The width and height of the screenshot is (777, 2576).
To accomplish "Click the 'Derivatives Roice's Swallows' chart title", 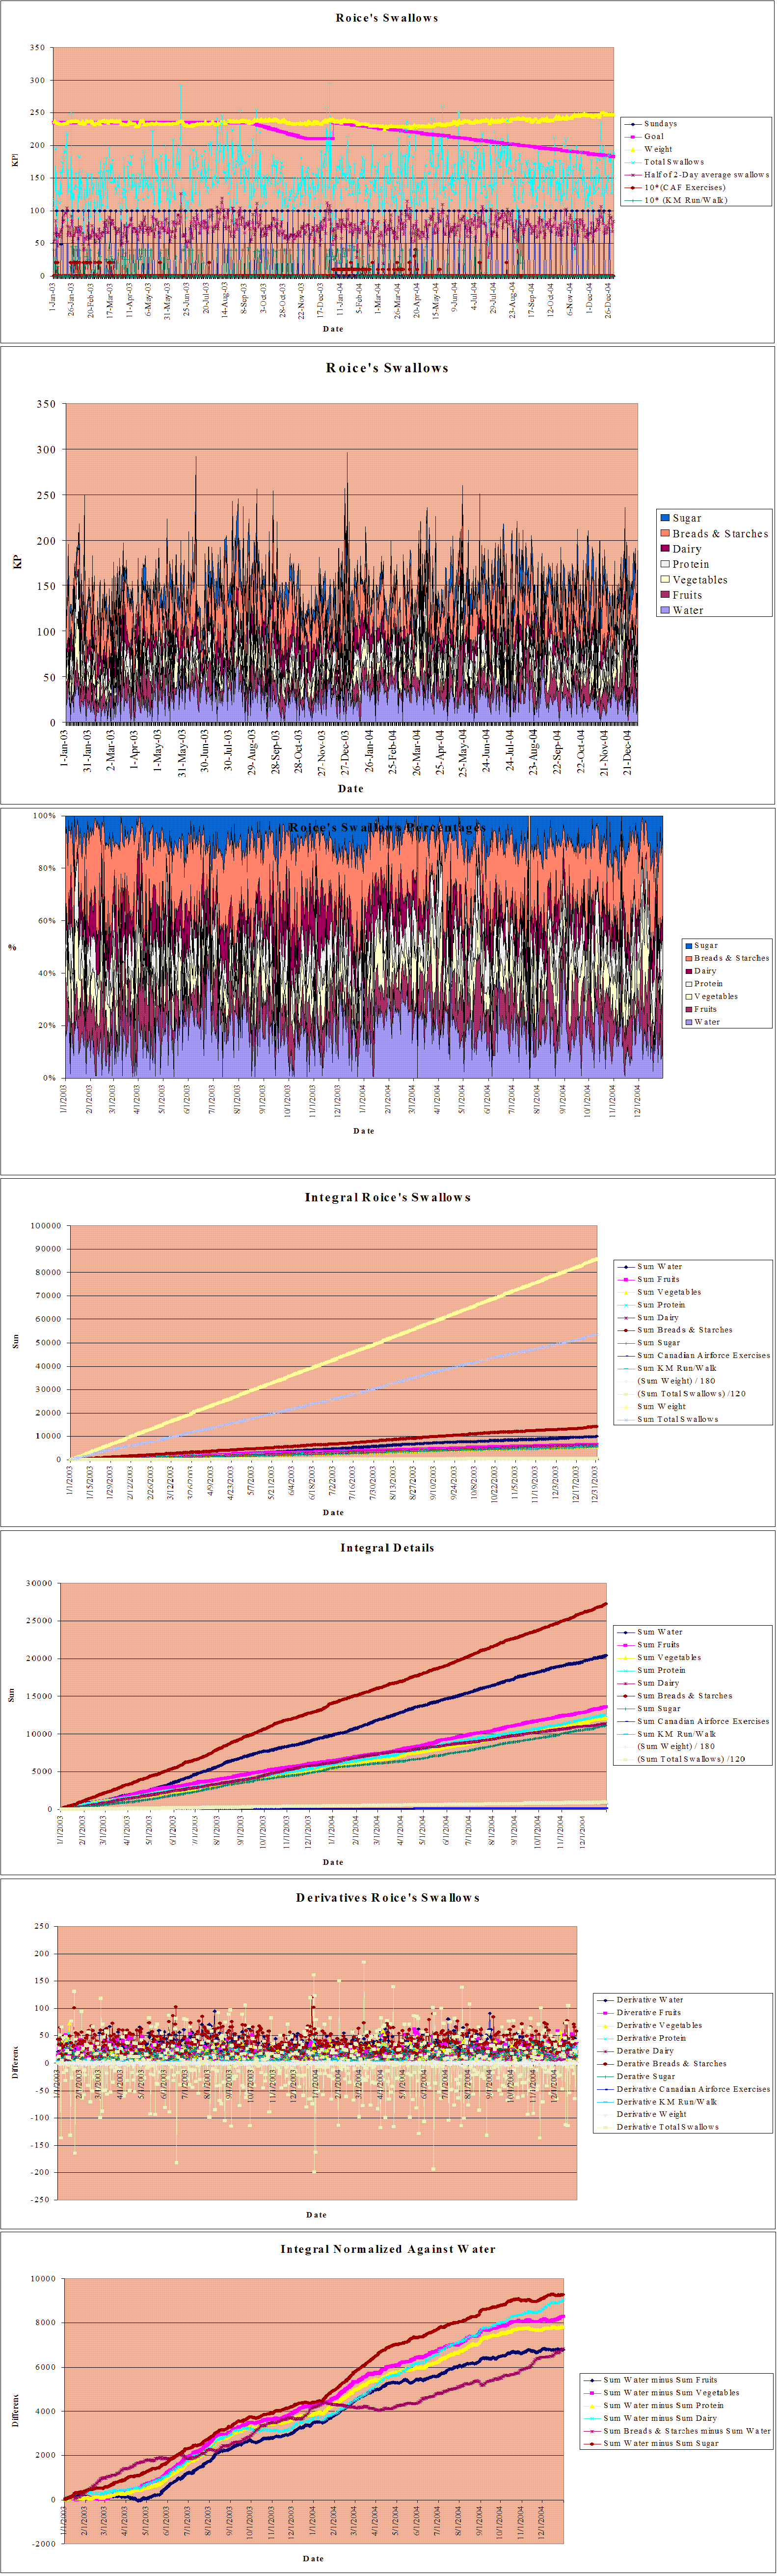I will (x=387, y=1898).
